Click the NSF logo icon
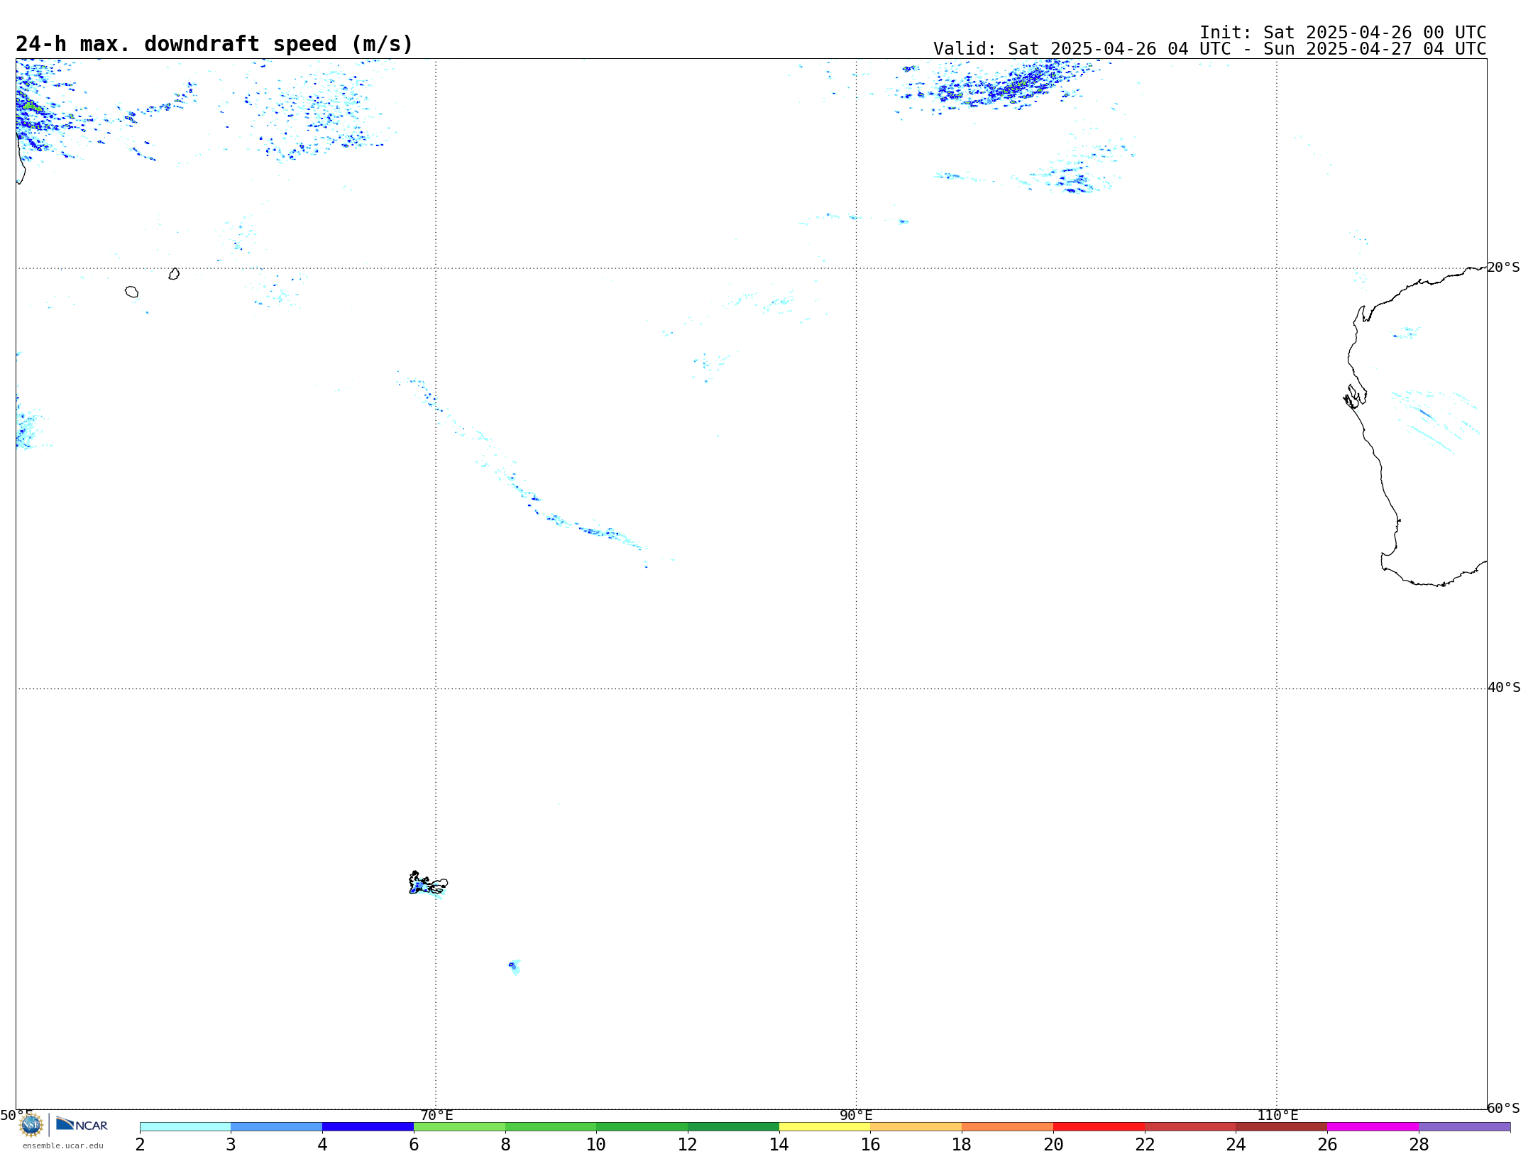This screenshot has width=1533, height=1154. [31, 1125]
